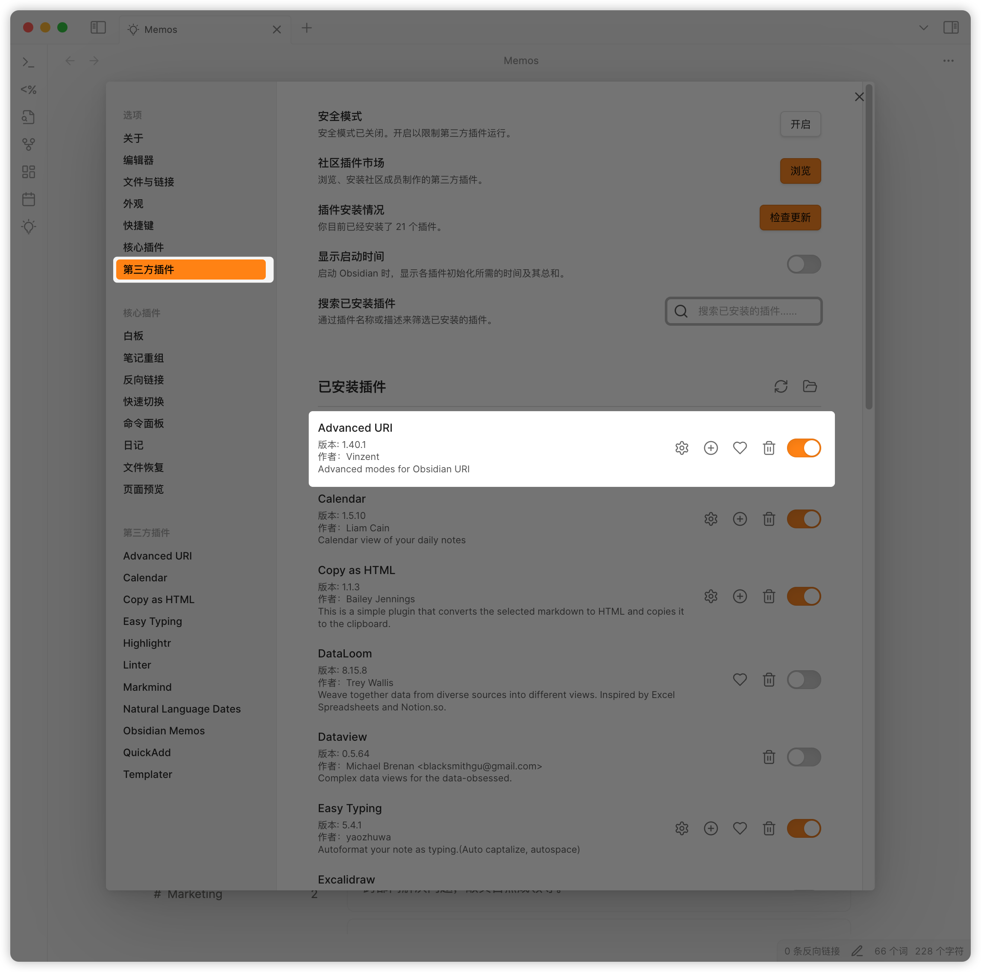Open Linter plugin settings in sidebar
981x972 pixels.
(191, 665)
